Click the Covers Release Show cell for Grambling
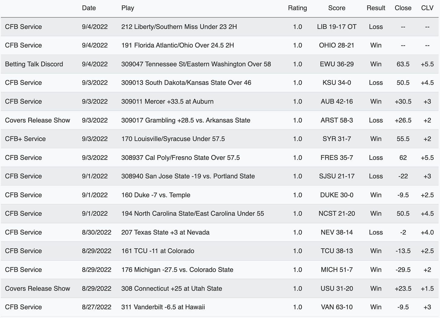The width and height of the screenshot is (440, 318). pyautogui.click(x=37, y=120)
